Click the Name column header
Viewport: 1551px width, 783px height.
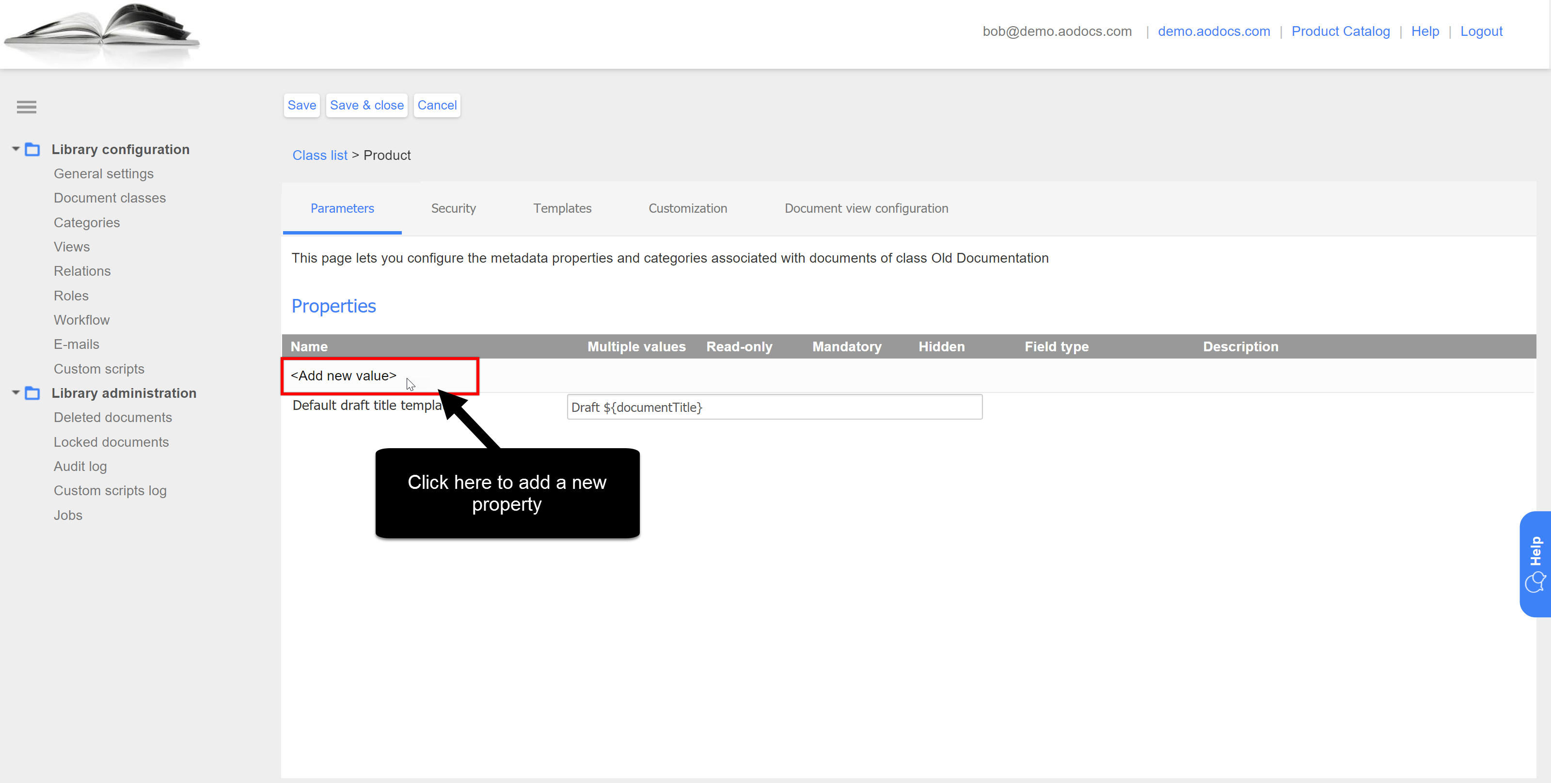[x=309, y=346]
